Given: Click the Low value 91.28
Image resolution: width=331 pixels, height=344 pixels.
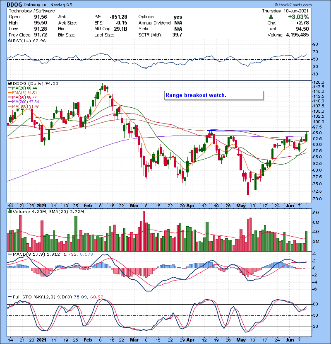Looking at the screenshot, I should point(41,29).
